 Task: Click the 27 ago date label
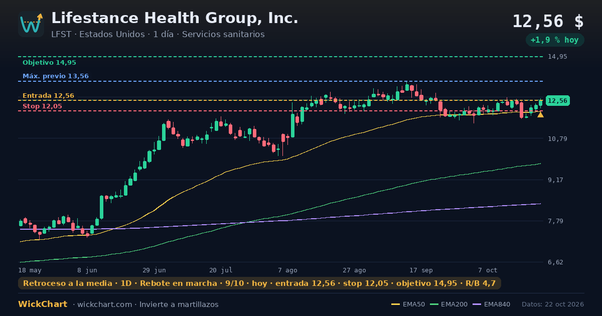click(354, 270)
